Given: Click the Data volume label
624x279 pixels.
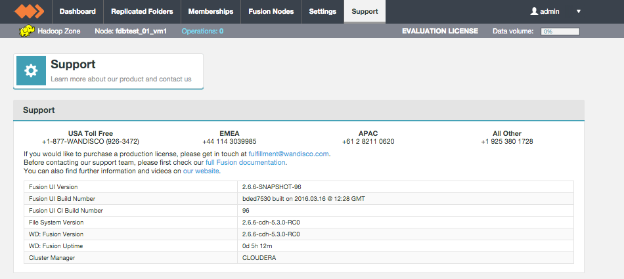Looking at the screenshot, I should 513,31.
